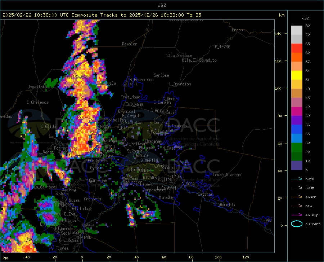
Task: Click the '-40' tick on the horizontal km axis
Action: (x=26, y=257)
